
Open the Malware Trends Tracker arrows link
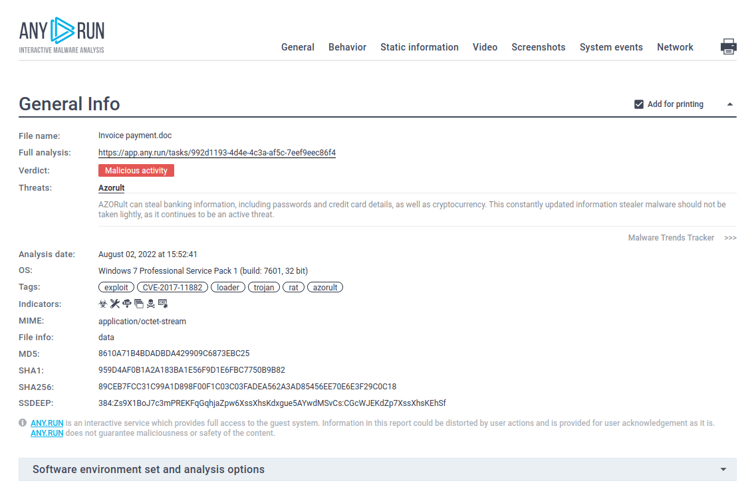(x=731, y=237)
